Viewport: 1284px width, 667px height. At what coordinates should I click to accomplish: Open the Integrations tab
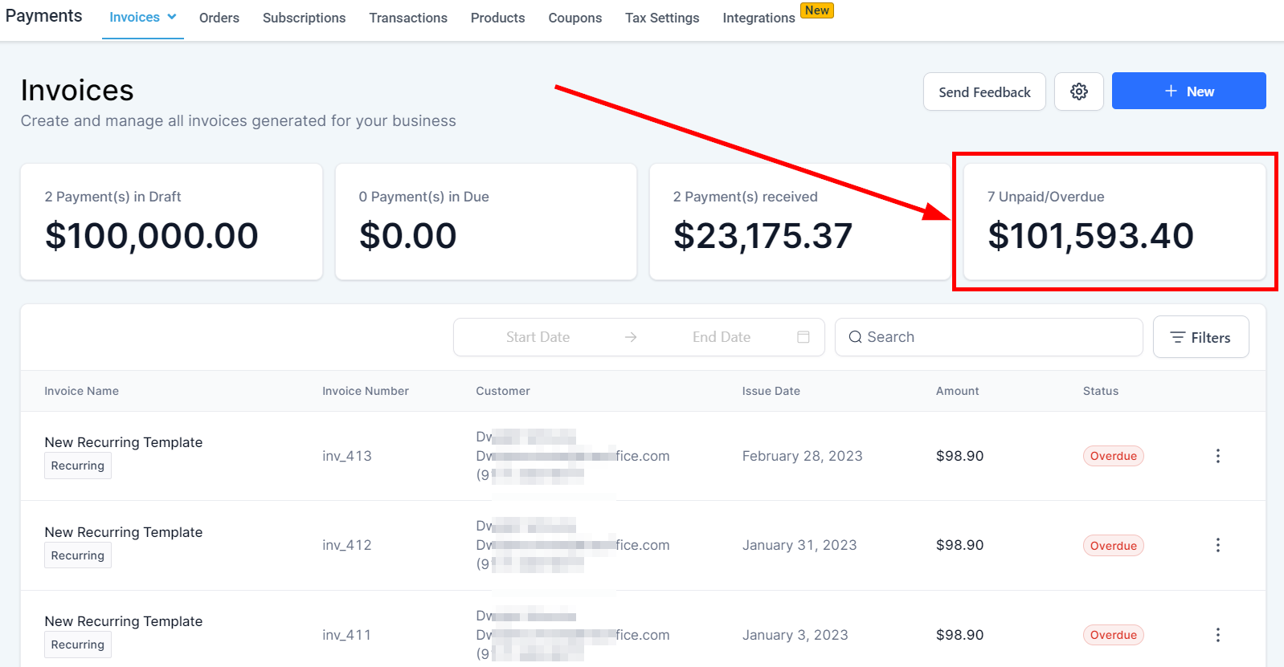point(759,18)
